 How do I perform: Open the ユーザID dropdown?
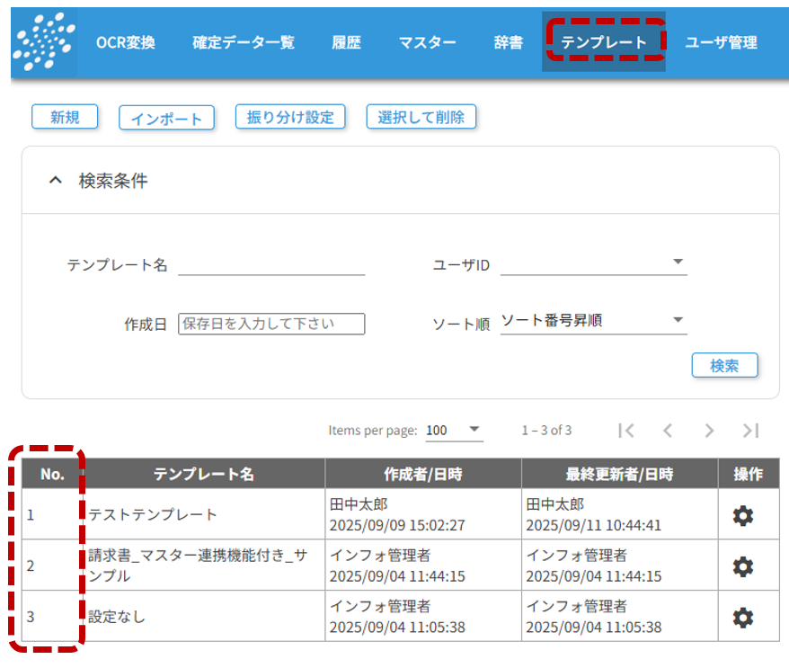(x=593, y=263)
